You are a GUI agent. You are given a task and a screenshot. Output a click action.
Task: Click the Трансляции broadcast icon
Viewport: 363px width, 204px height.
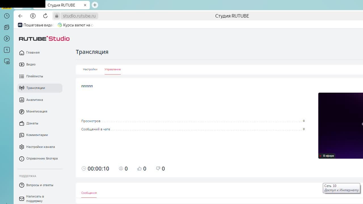(22, 88)
